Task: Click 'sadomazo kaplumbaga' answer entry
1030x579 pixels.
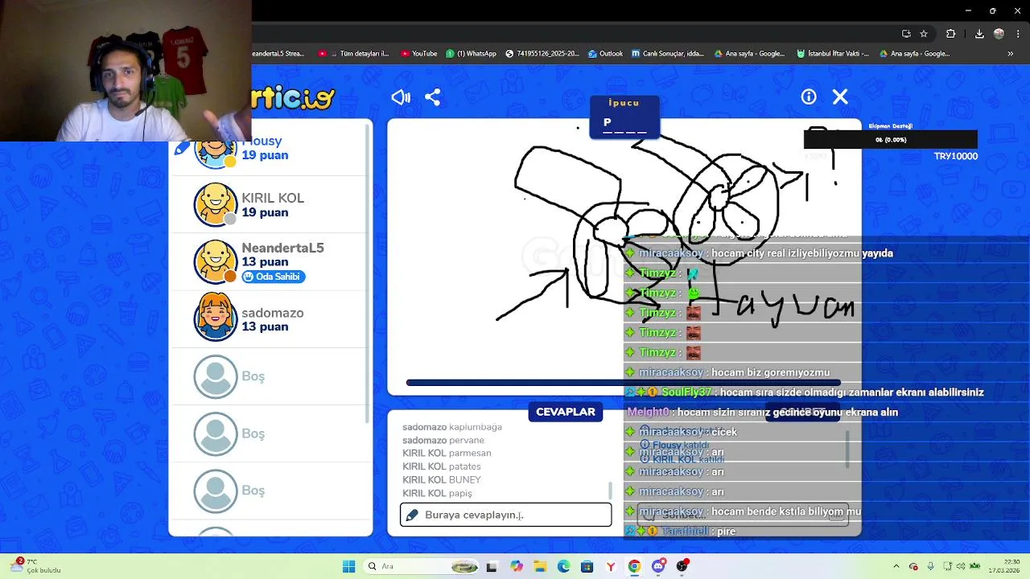Action: [452, 427]
